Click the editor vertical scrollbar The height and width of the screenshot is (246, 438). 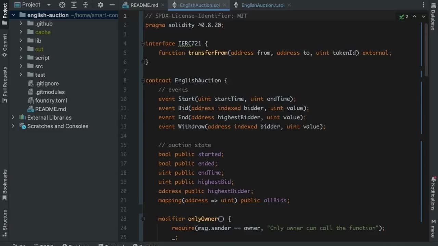pyautogui.click(x=426, y=50)
